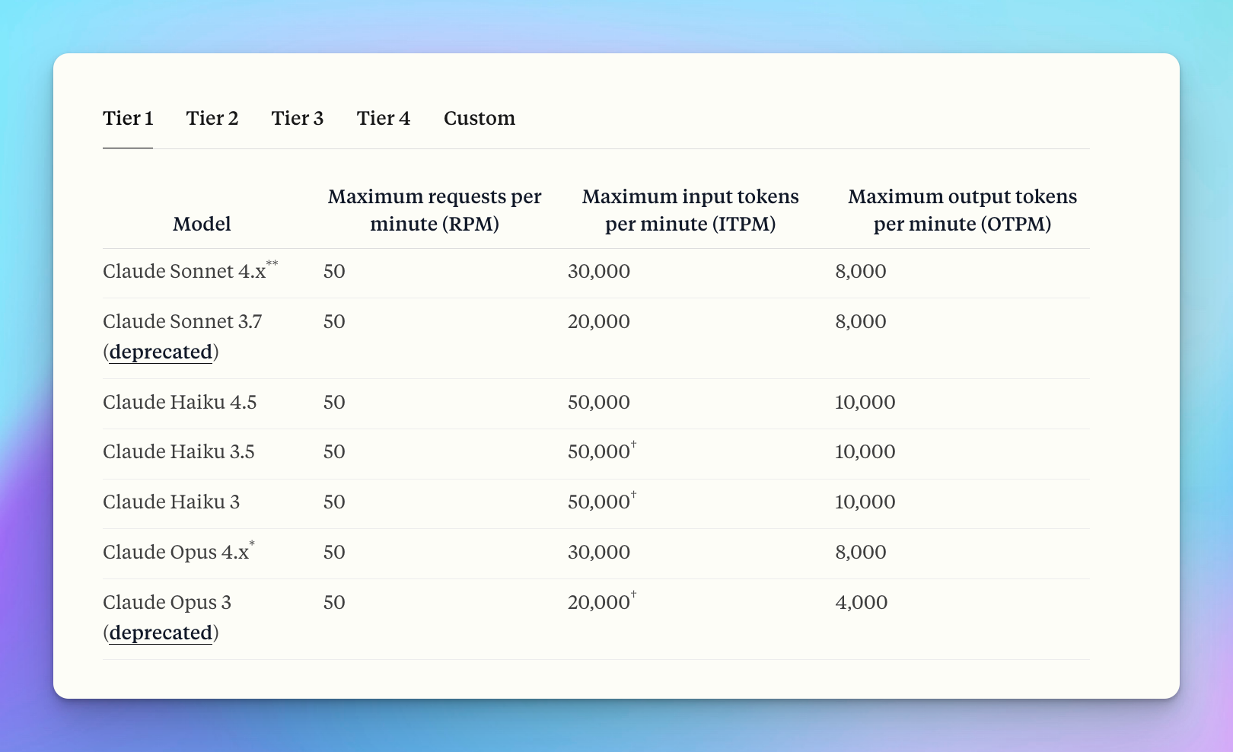Click the Claude Haiku 3.5 model name
Screen dimensions: 1233x752
[x=179, y=452]
